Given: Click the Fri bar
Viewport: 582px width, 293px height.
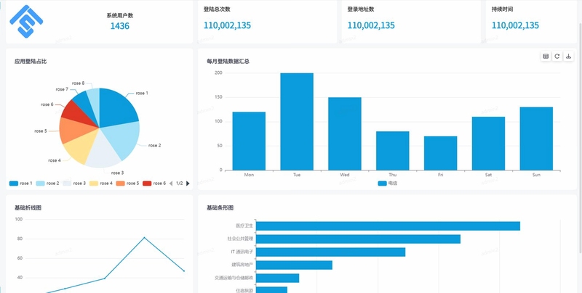Looking at the screenshot, I should tap(440, 153).
